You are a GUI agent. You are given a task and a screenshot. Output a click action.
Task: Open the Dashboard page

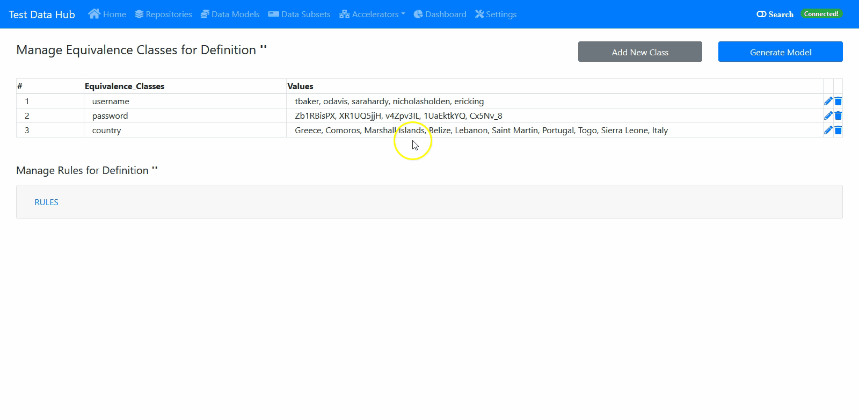point(440,15)
